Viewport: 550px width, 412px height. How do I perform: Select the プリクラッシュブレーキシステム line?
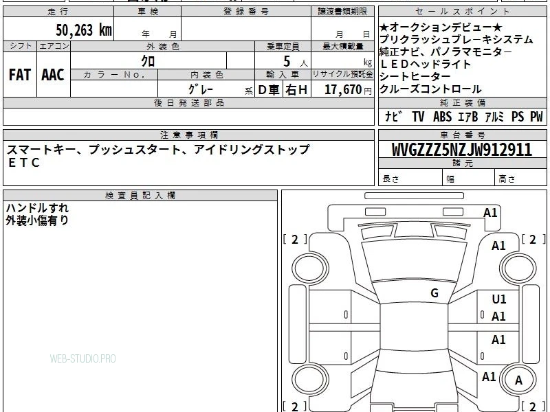456,39
